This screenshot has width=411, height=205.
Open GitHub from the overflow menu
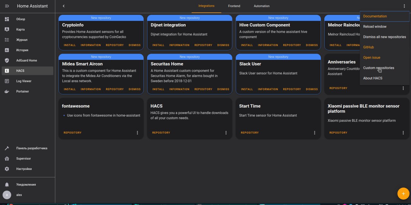(x=385, y=47)
